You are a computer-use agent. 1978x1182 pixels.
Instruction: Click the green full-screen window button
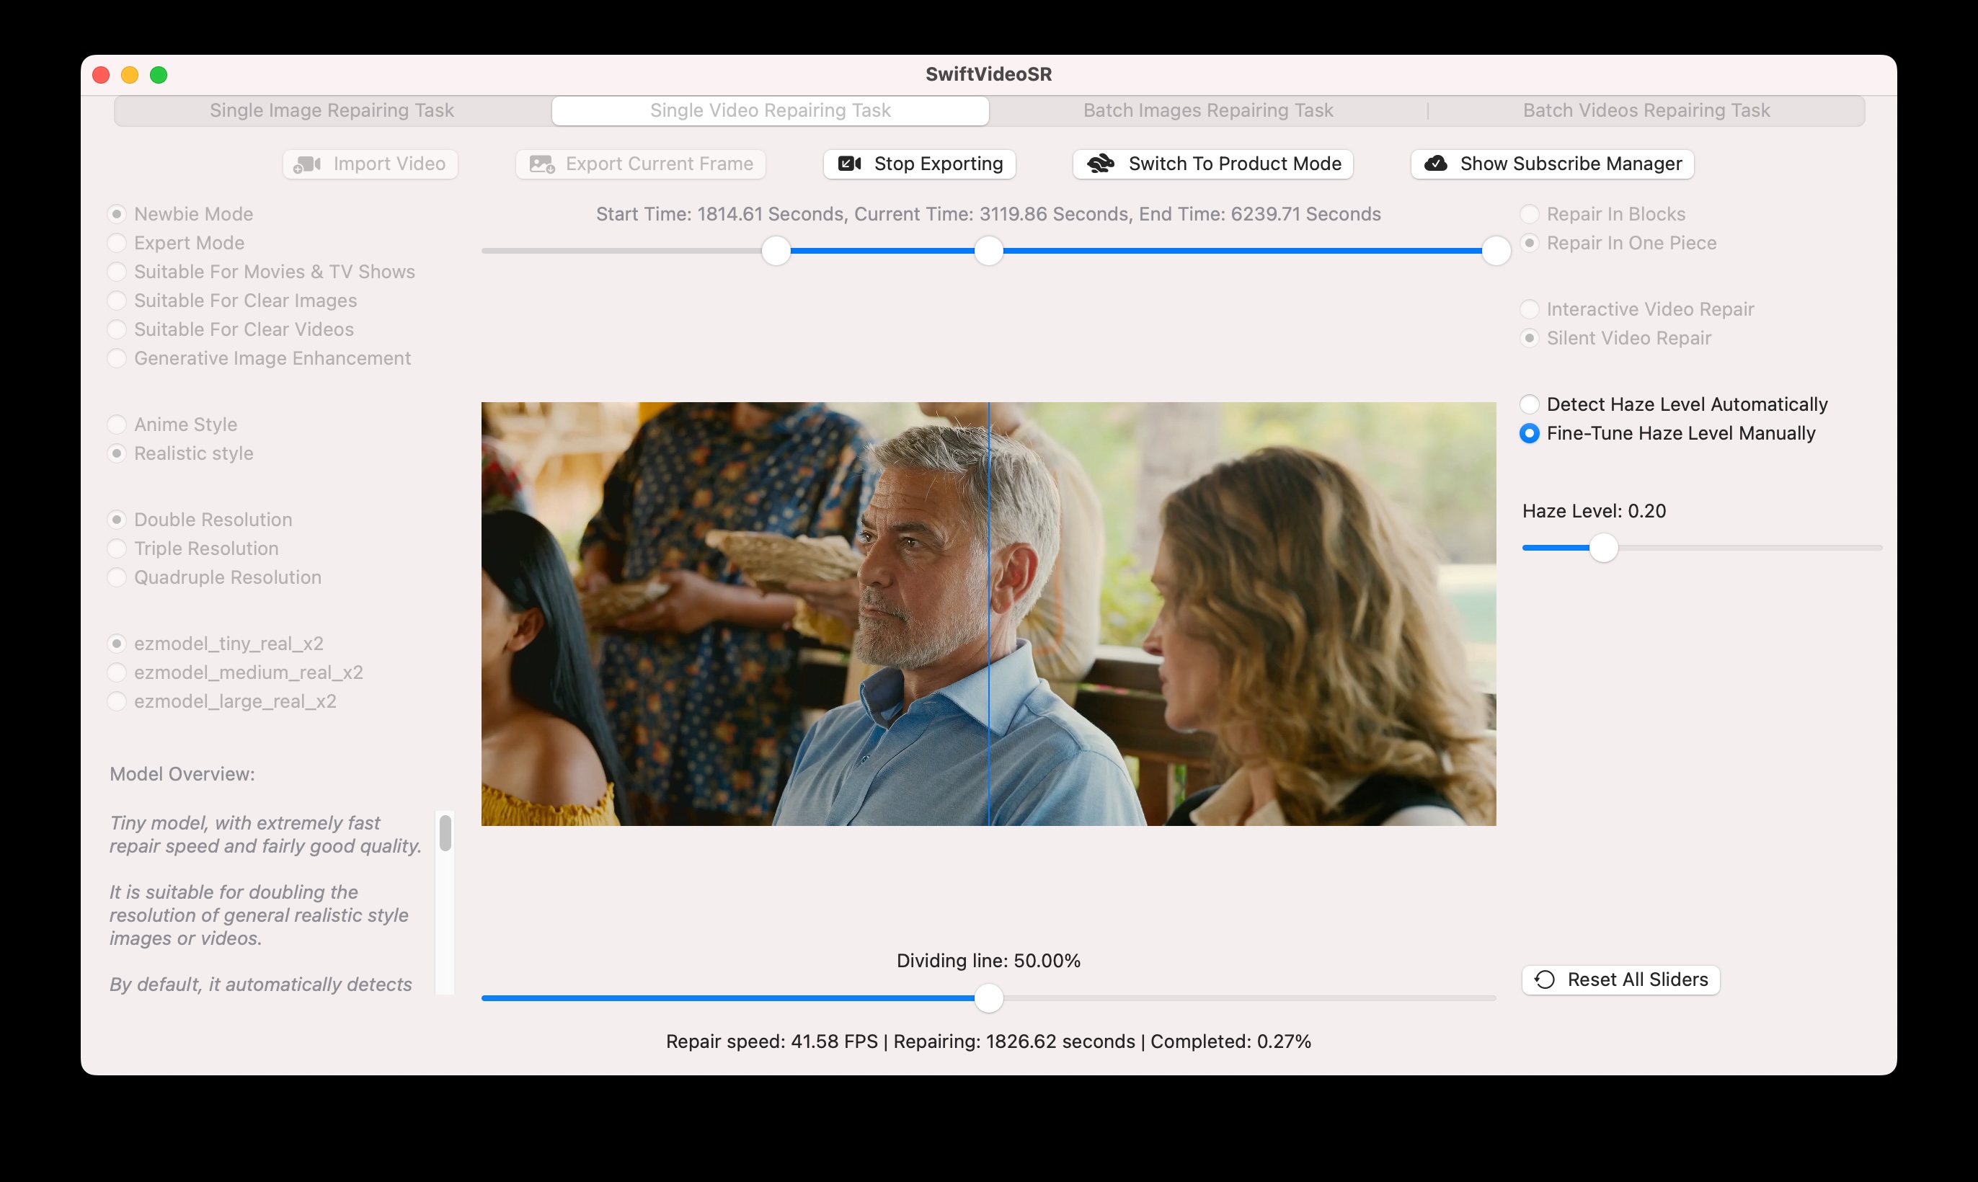[159, 75]
